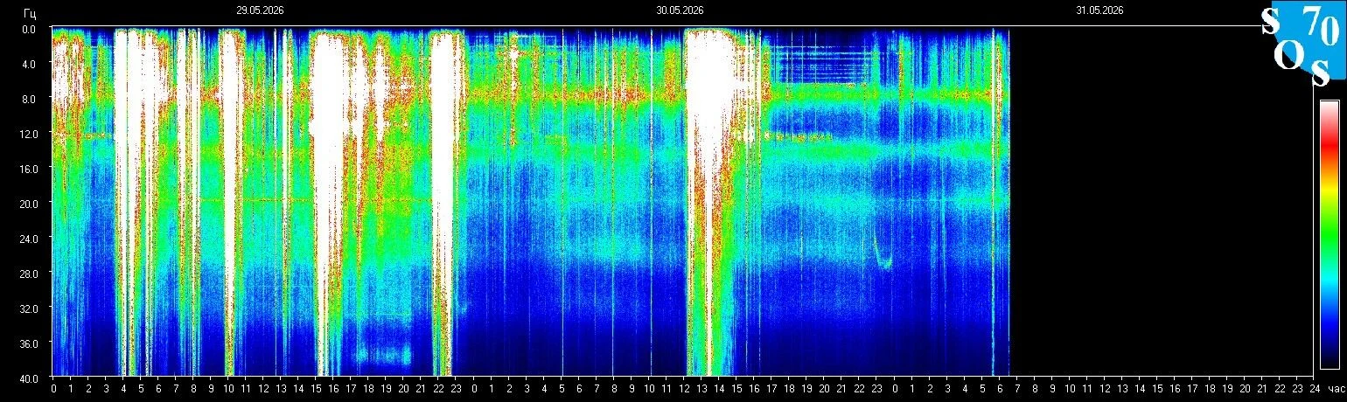Click the 24.0 frequency axis label
Screen dimensions: 1347x402
(27, 239)
